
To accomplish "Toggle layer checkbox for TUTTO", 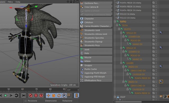I will [x=153, y=22].
